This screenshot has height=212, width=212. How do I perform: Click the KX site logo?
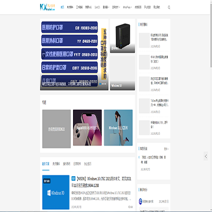[x=47, y=7]
